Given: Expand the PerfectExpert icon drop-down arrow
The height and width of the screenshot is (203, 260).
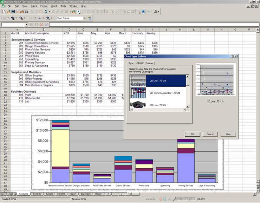Looking at the screenshot, I should point(159,12).
